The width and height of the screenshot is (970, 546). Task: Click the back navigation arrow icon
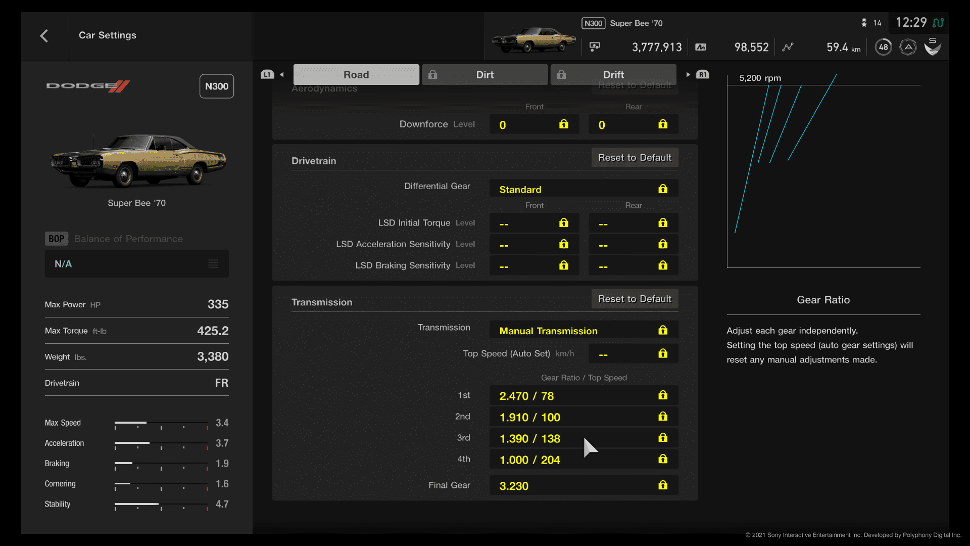point(44,35)
